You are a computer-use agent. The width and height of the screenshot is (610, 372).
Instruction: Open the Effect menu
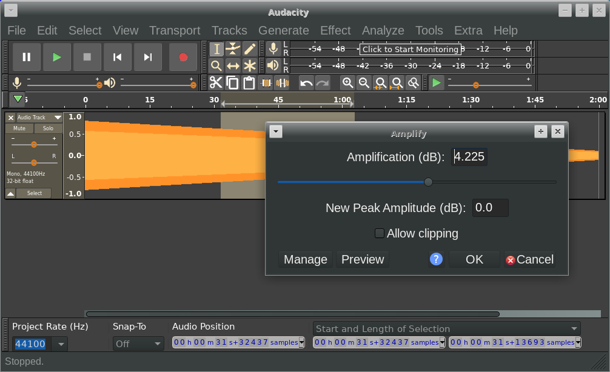[x=335, y=30]
